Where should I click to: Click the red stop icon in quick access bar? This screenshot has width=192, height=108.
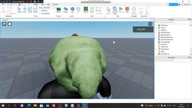coord(19,4)
